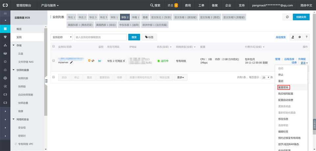Click the cloud lock icon in left rail
This screenshot has height=151, width=316.
point(5,70)
